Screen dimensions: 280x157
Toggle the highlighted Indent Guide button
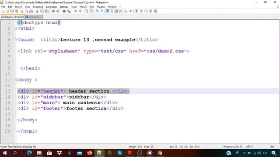tap(107, 11)
